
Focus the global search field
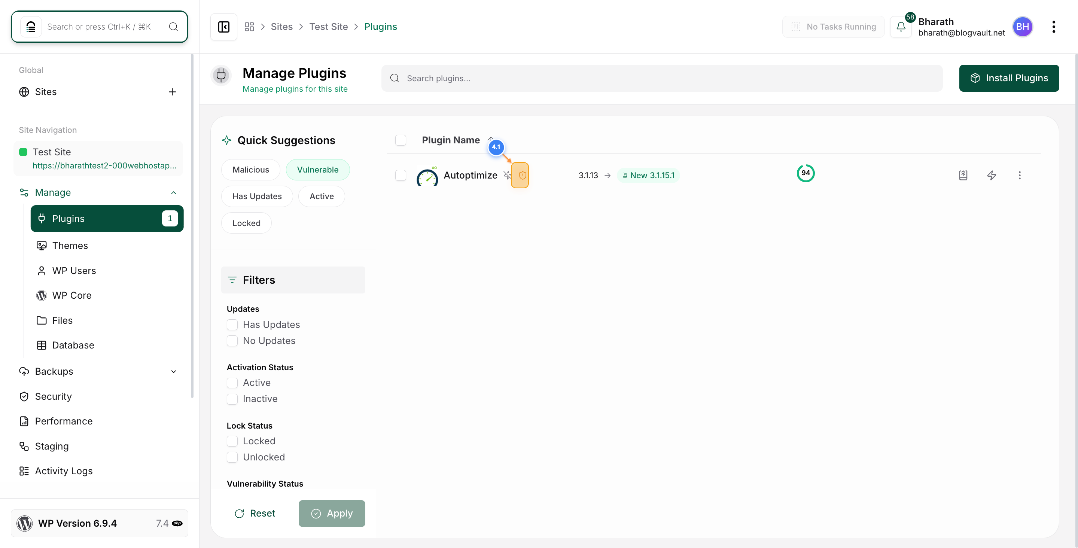tap(99, 27)
